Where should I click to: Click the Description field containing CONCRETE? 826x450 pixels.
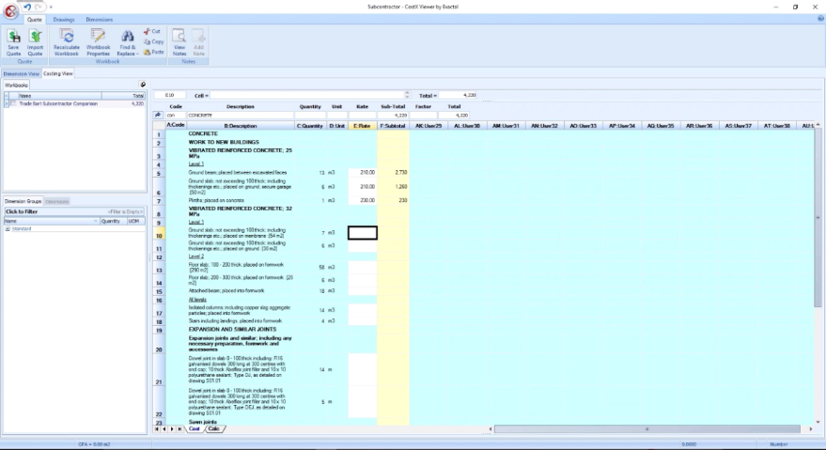pyautogui.click(x=241, y=115)
